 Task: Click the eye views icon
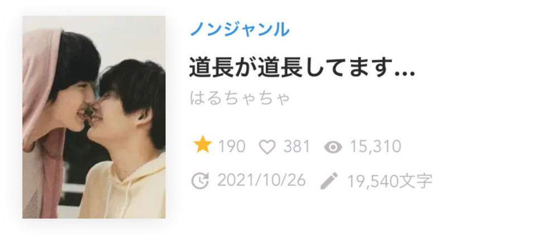(333, 148)
